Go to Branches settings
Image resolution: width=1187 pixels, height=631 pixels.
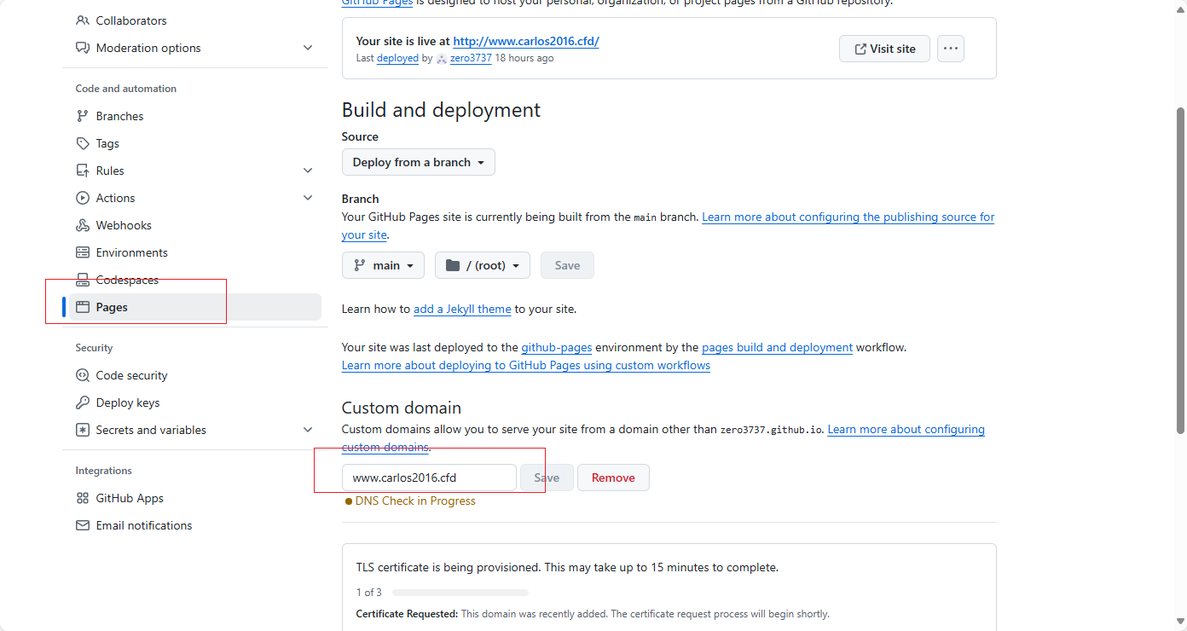[x=195, y=116]
